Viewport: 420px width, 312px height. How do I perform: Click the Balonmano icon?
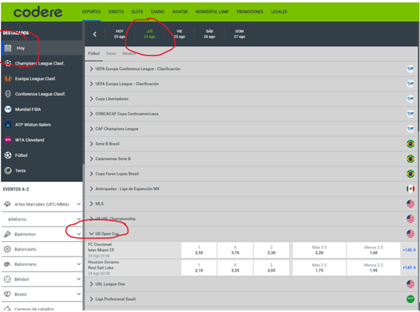[7, 264]
